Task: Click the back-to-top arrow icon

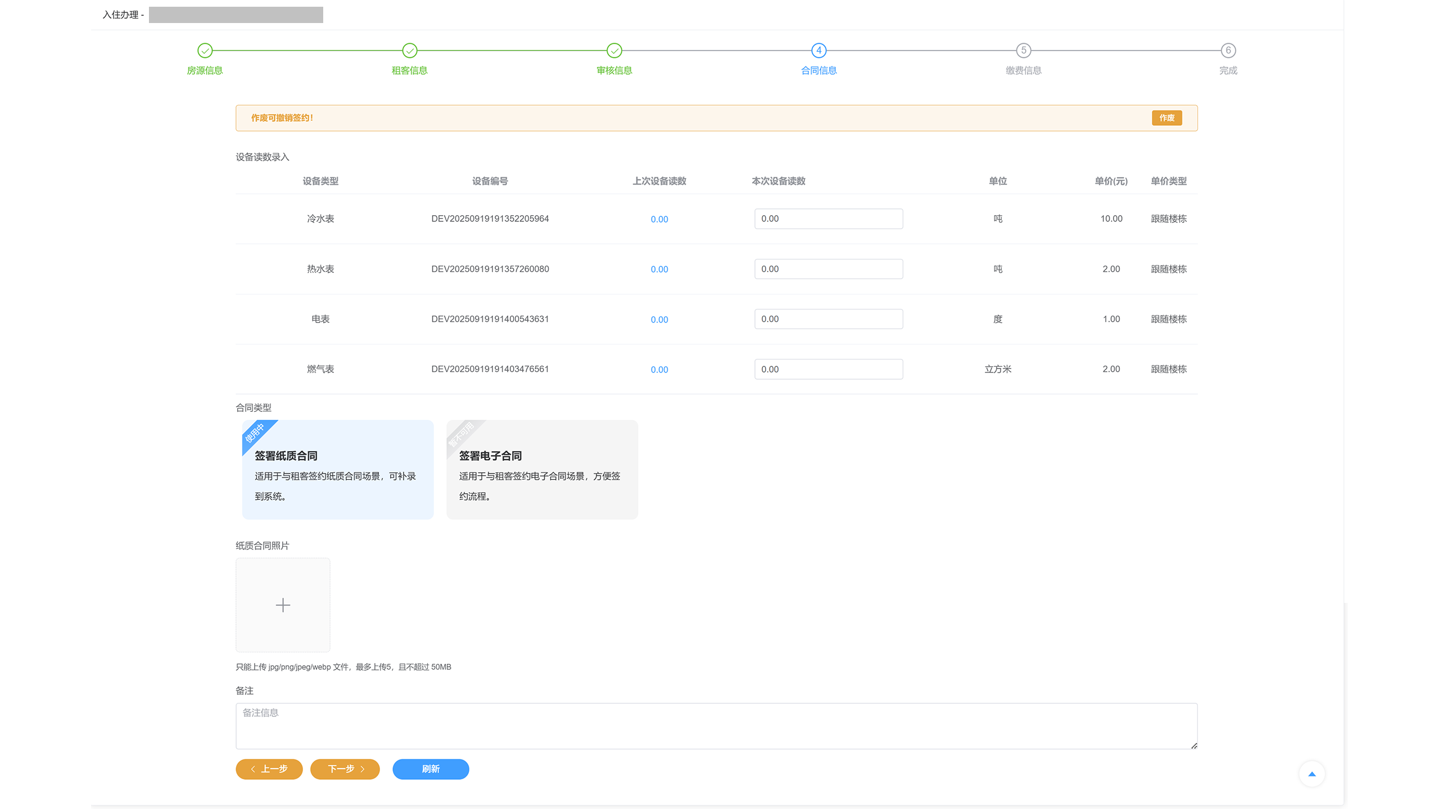Action: pos(1312,774)
